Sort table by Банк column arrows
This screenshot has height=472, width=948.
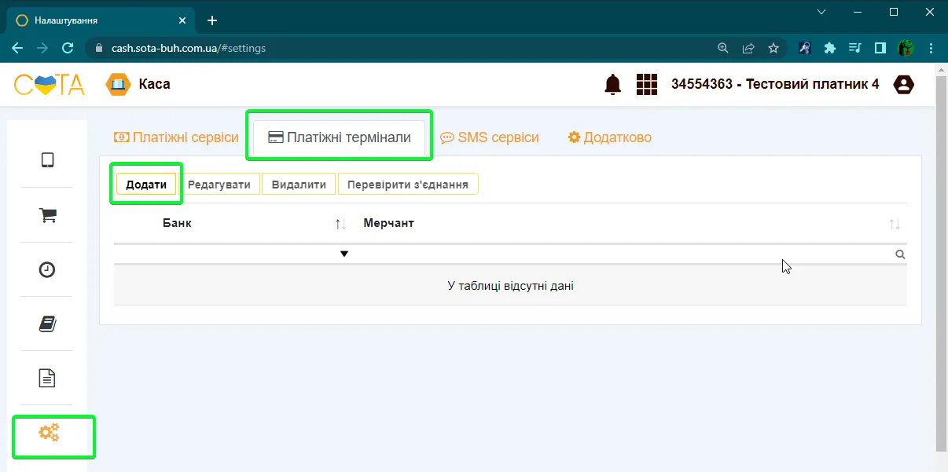(x=340, y=224)
